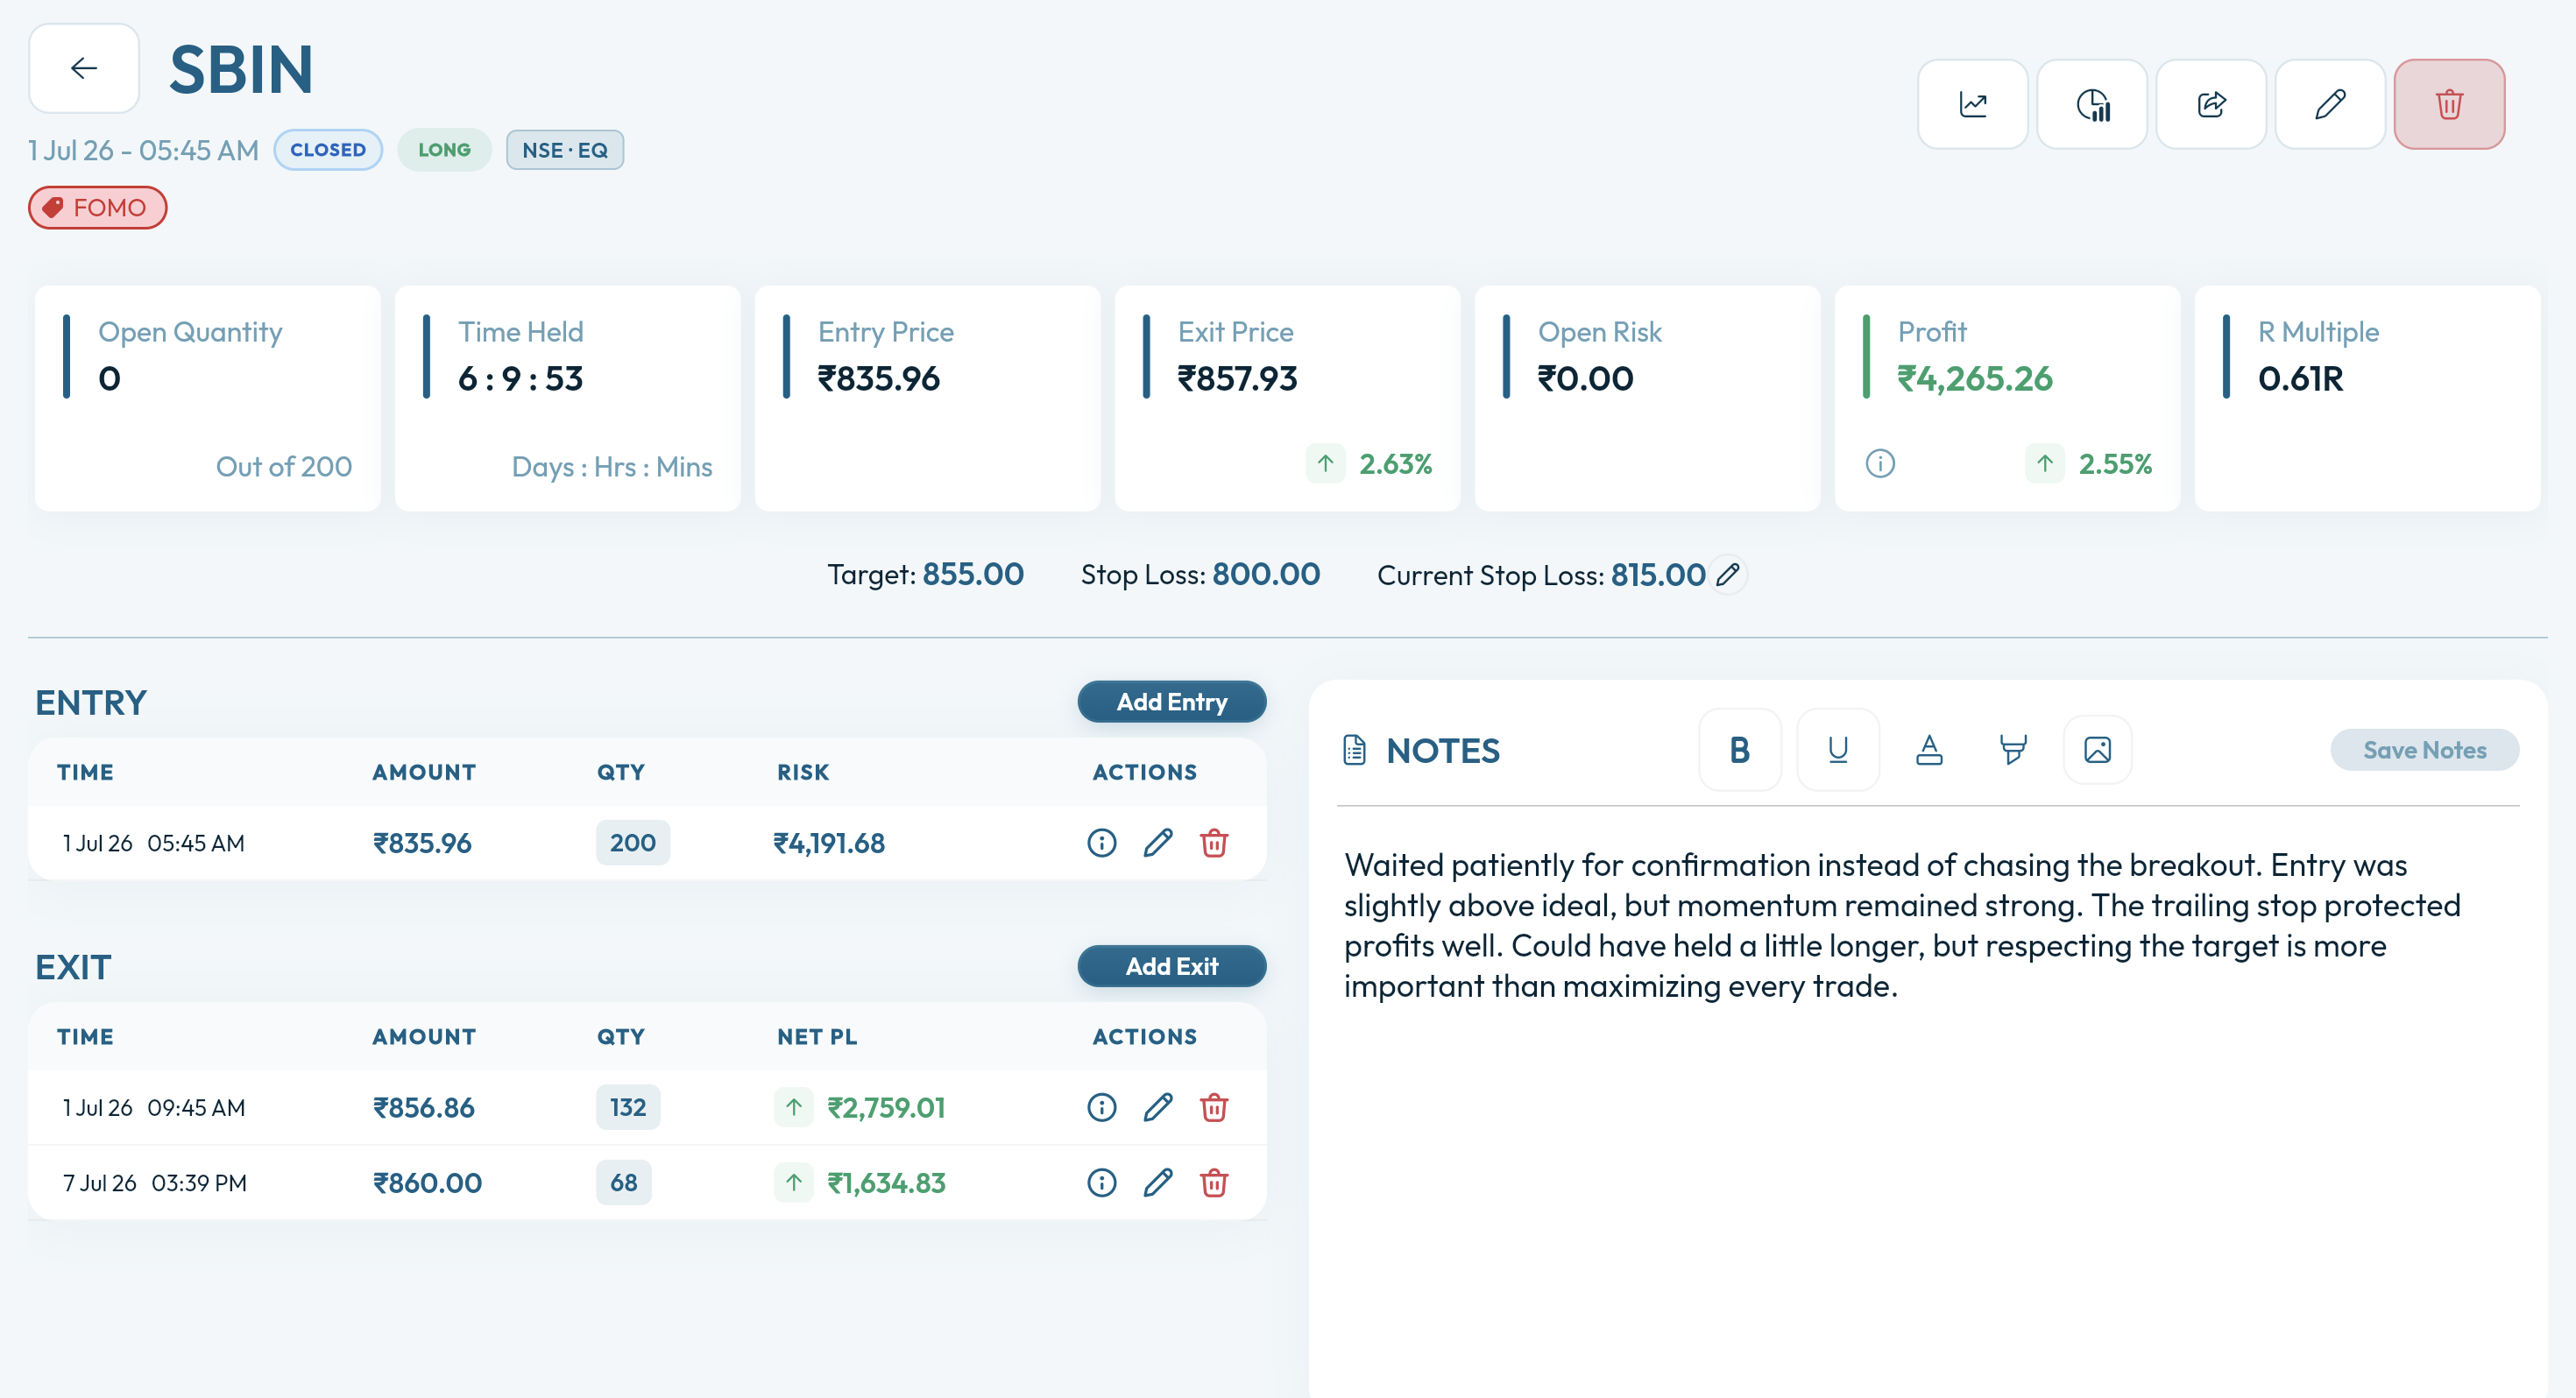Edit the Current Stop Loss value

1728,575
